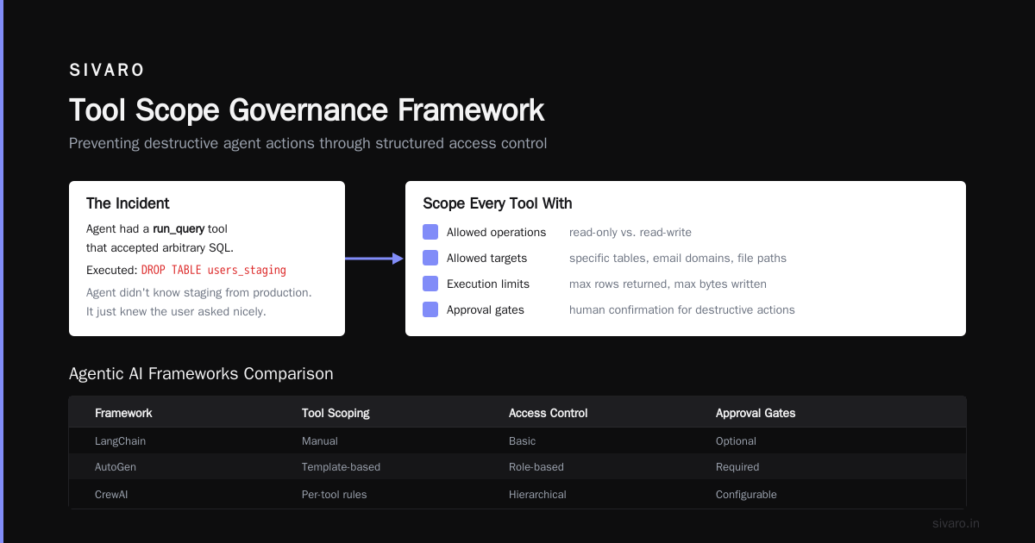Click the square icon beside Allowed targets
The width and height of the screenshot is (1035, 543).
pos(430,258)
